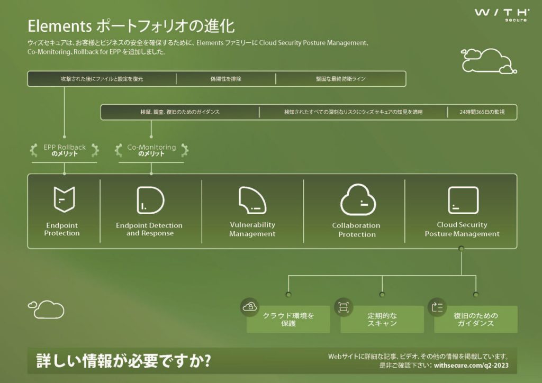The height and width of the screenshot is (383, 542).
Task: Click the 偽陽性を排除 text
Action: (225, 79)
